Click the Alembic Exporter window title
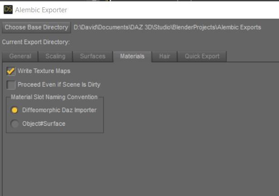 point(41,10)
